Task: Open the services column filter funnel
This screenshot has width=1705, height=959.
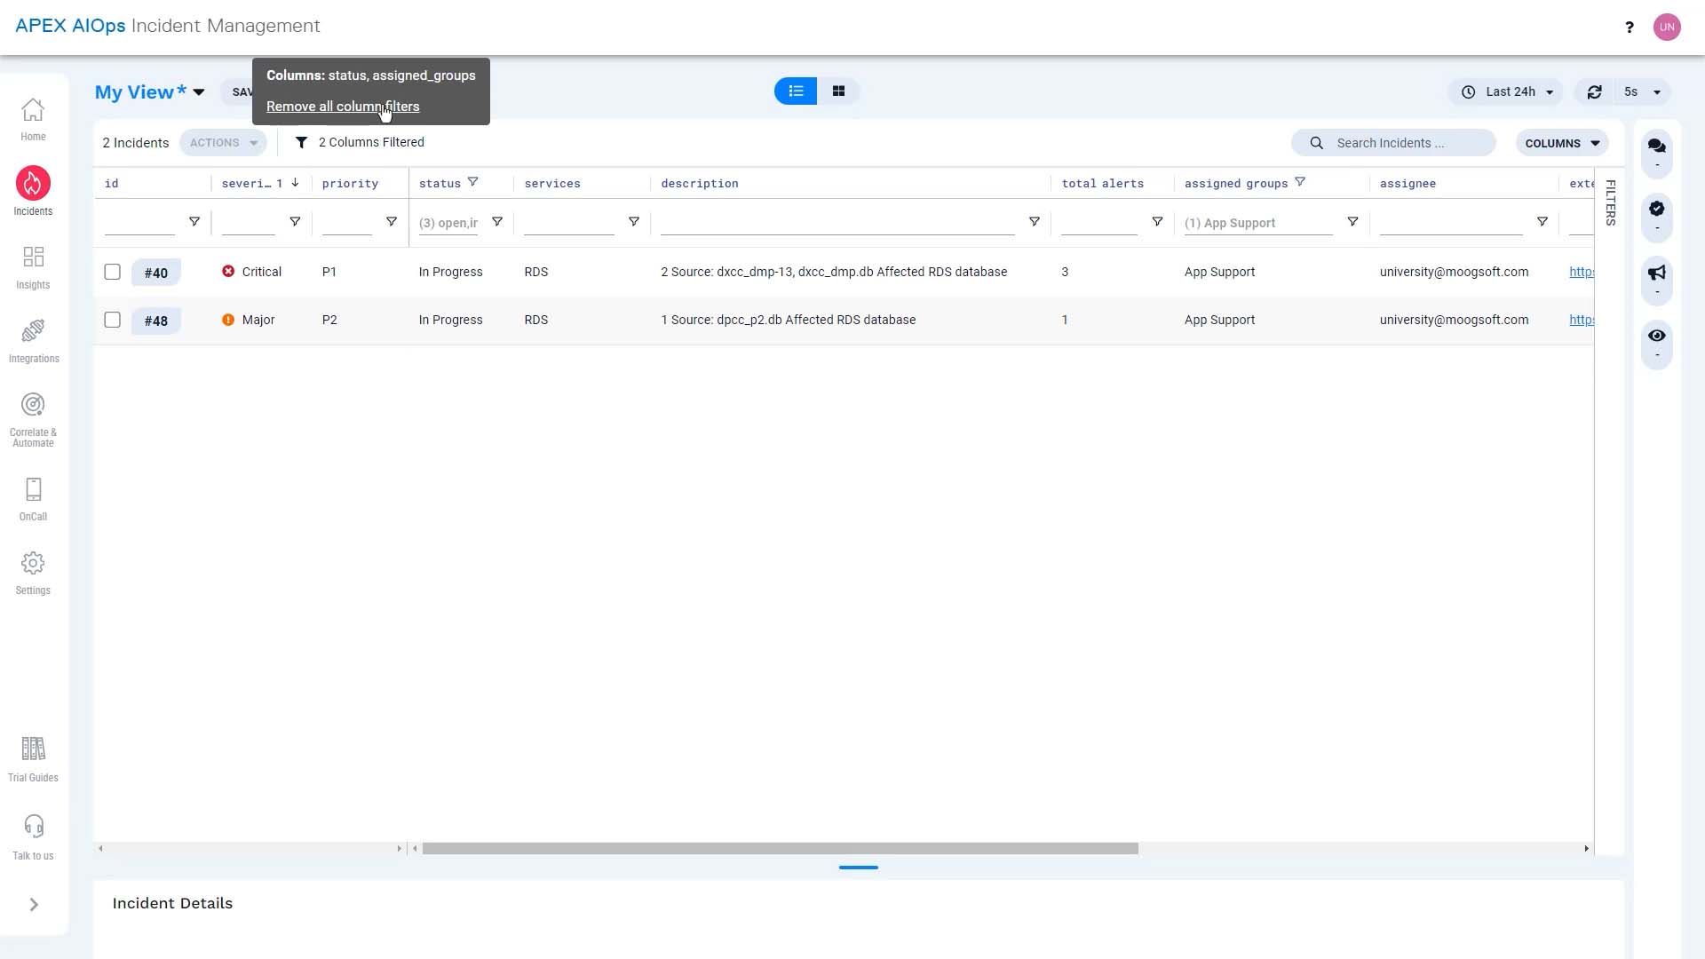Action: coord(634,222)
